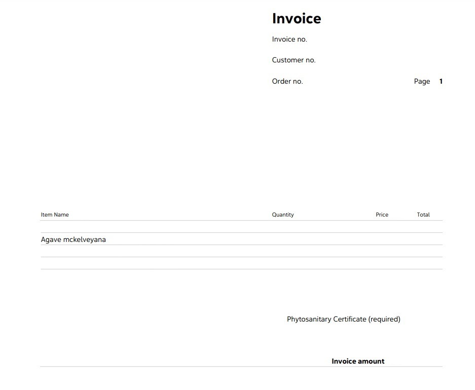Select the Quantity column header

click(x=283, y=215)
